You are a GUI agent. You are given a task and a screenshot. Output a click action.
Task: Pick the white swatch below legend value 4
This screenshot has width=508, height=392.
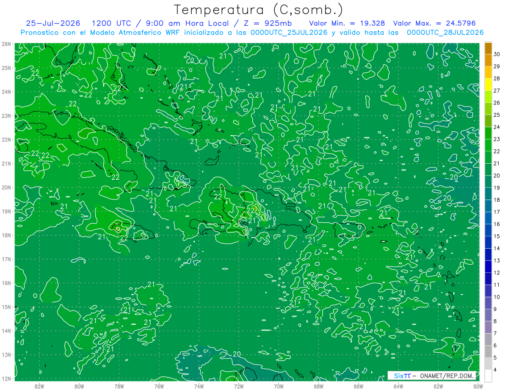tap(488, 376)
